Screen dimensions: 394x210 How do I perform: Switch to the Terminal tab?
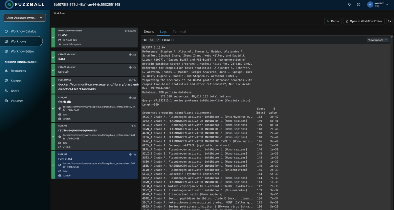coord(179,31)
